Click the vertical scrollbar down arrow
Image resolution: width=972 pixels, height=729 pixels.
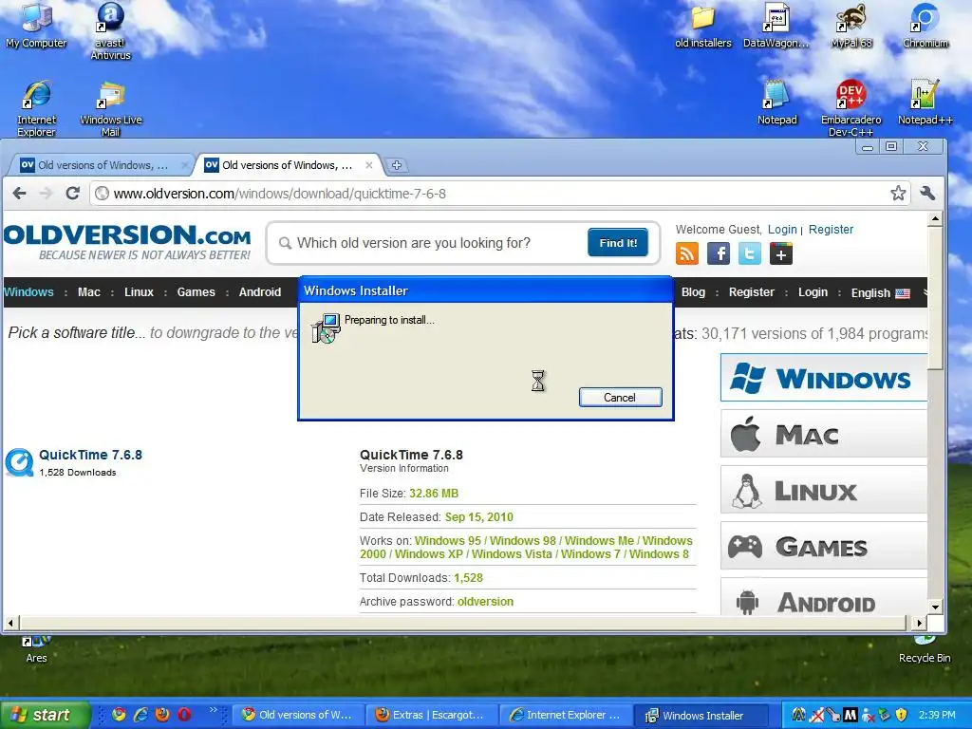coord(935,607)
